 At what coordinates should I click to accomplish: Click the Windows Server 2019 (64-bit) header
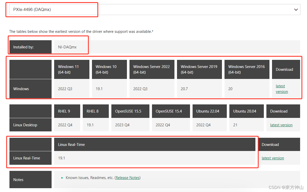pos(199,70)
